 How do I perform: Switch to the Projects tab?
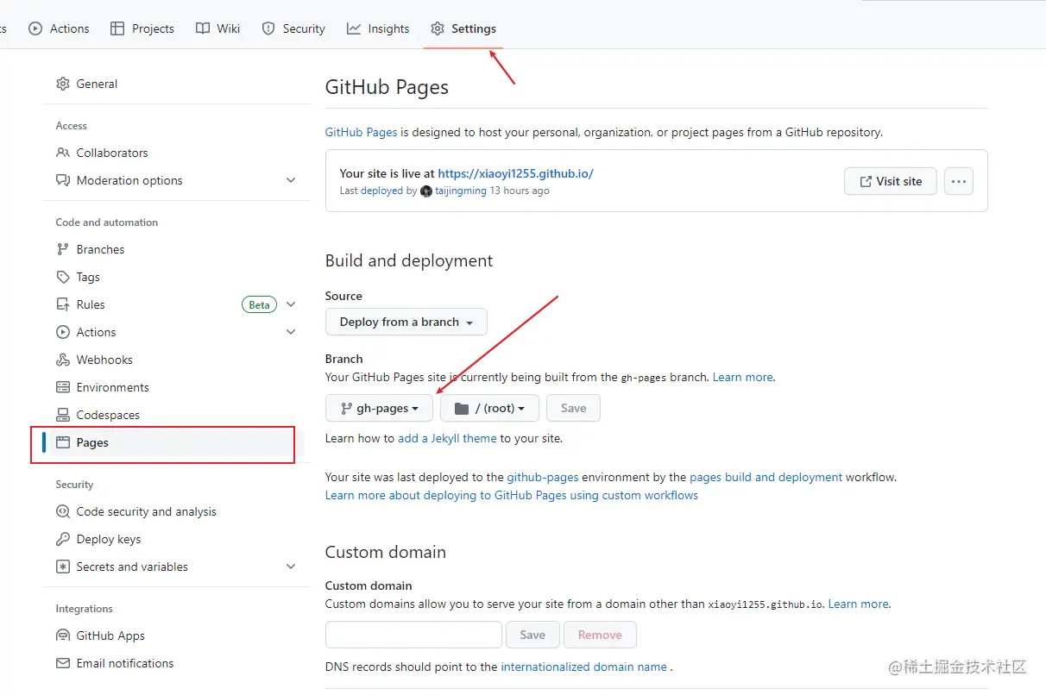pyautogui.click(x=142, y=28)
